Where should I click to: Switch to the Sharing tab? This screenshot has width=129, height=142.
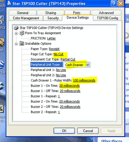[51, 13]
